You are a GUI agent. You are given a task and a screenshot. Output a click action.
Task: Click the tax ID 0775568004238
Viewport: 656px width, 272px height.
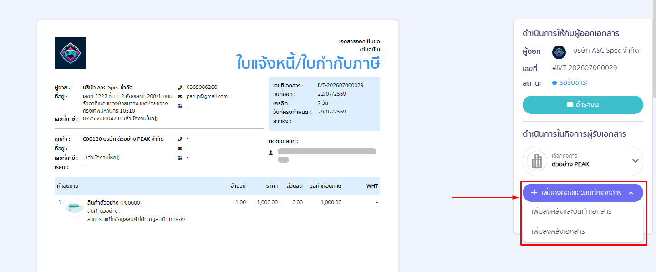103,118
